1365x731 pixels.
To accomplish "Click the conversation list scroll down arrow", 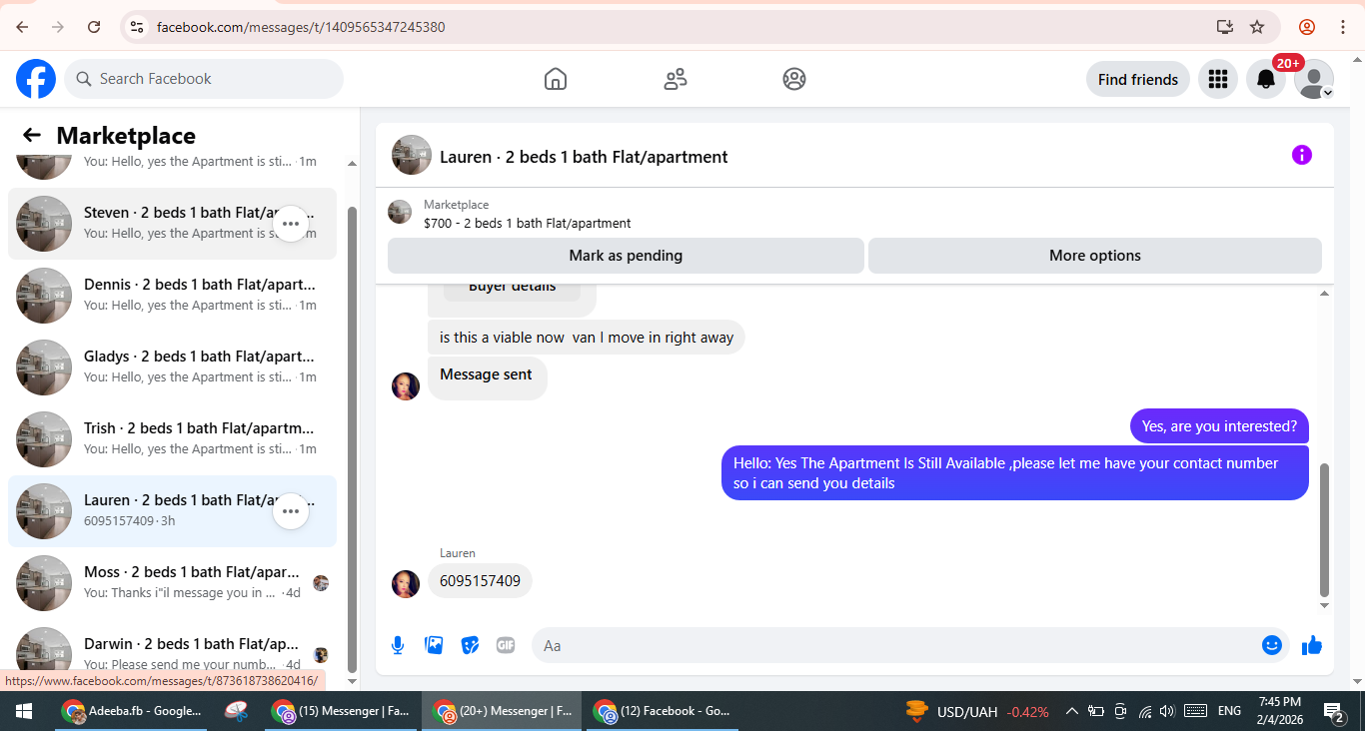I will [x=352, y=681].
